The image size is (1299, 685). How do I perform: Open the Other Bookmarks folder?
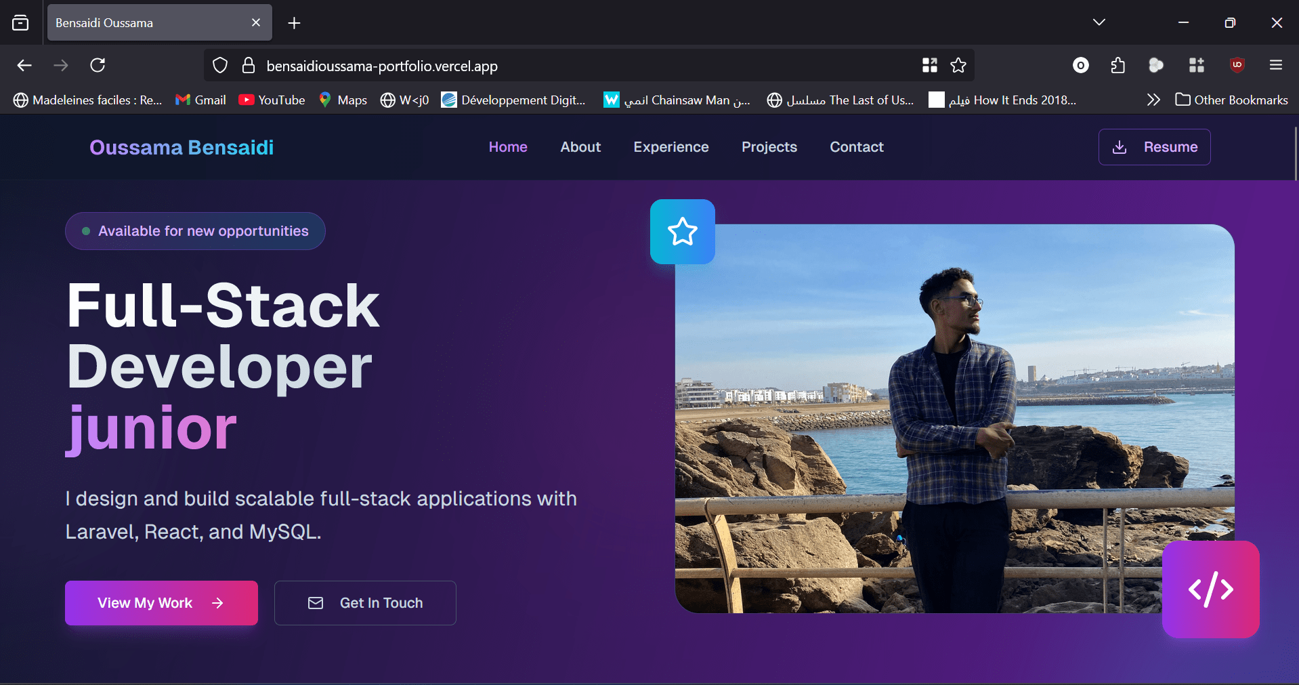(1231, 100)
